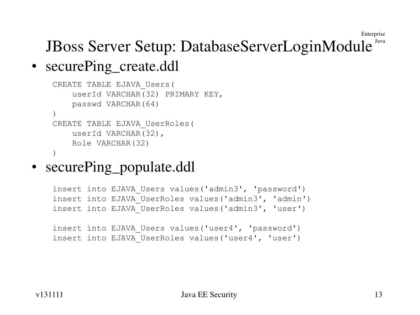This screenshot has width=420, height=315.
Task: Click the version text 'v131111' in the footer
Action: pyautogui.click(x=49, y=294)
